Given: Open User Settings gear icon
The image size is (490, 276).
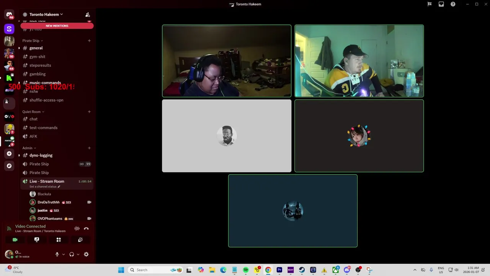Looking at the screenshot, I should [x=86, y=254].
